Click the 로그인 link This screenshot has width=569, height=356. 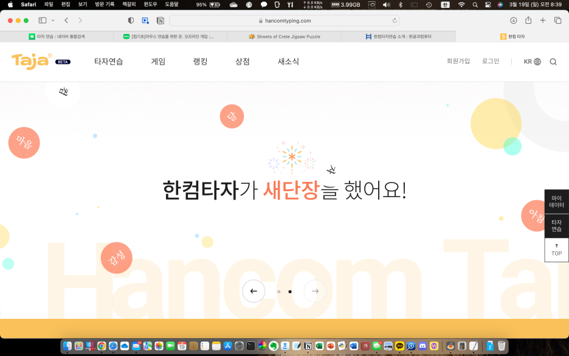point(491,61)
